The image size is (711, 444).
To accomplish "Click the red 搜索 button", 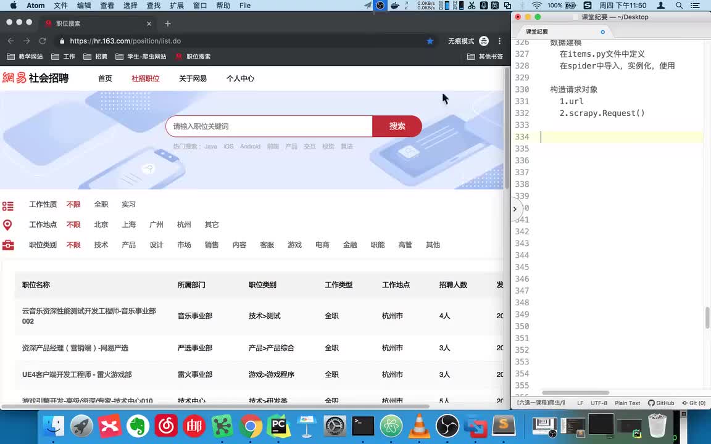I will coord(397,126).
